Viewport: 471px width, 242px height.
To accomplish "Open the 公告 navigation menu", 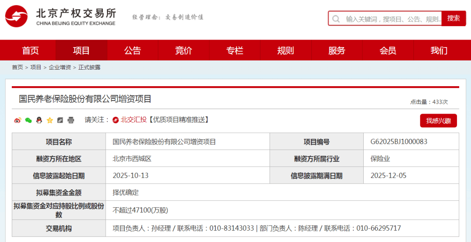I will (x=133, y=50).
